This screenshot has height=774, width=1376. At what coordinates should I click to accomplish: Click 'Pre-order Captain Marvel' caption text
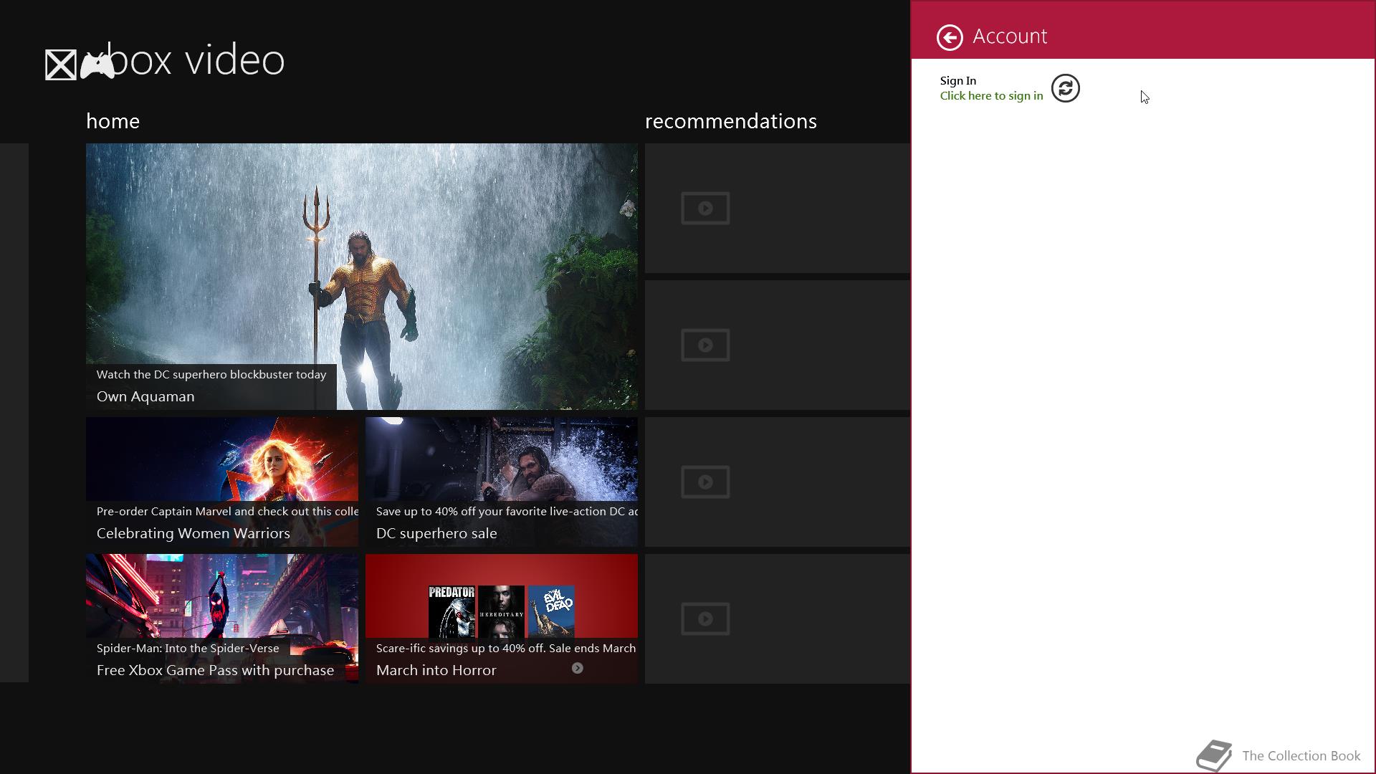point(227,512)
